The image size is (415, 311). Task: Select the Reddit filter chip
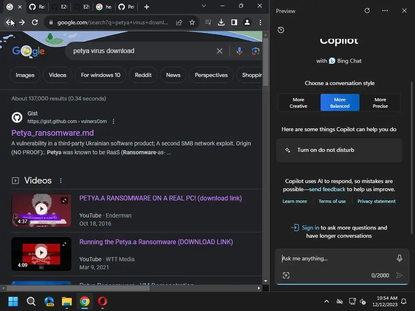coord(143,75)
